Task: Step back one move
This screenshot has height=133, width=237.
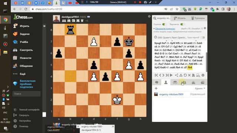Action: point(160,75)
